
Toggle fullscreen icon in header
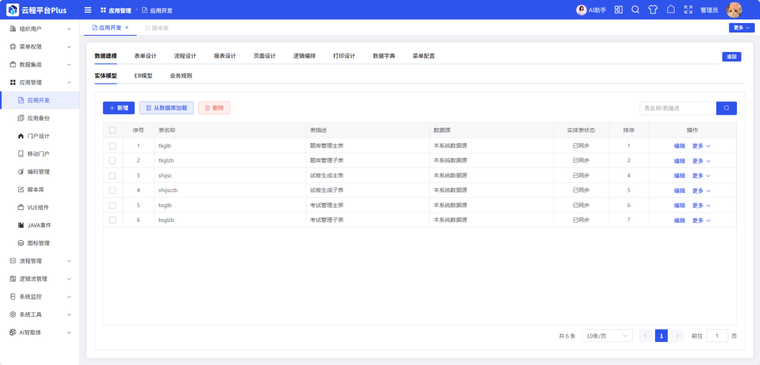click(x=688, y=10)
